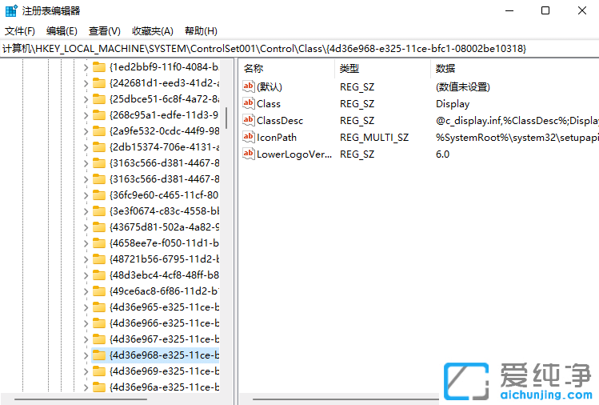
Task: Expand the {25dbce51-6c8f-4a72 key chevron
Action: [86, 99]
